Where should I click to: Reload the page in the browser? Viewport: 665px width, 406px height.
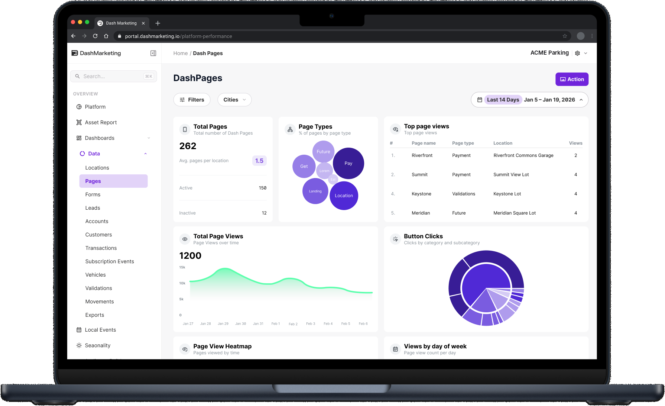(x=95, y=36)
